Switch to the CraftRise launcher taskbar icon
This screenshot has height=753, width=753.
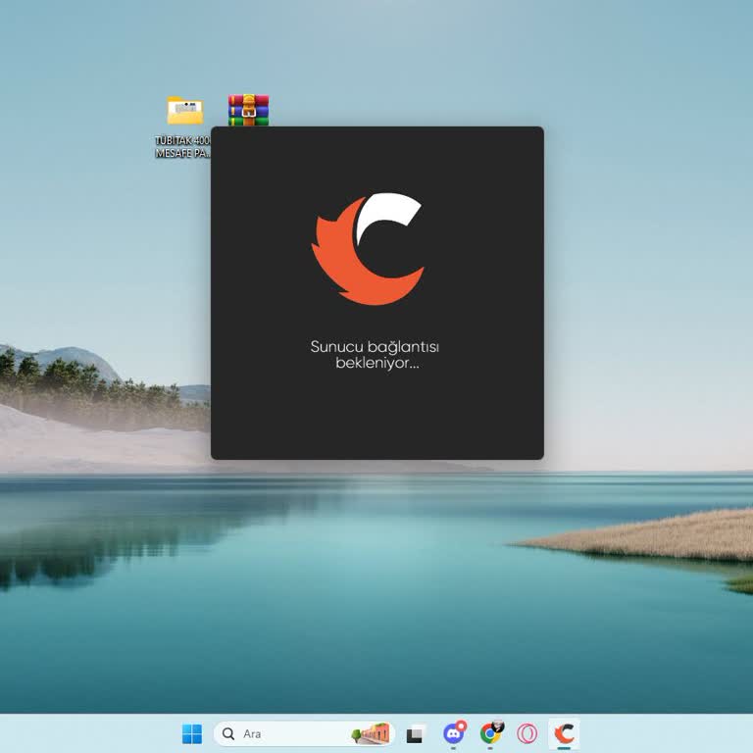(x=564, y=733)
